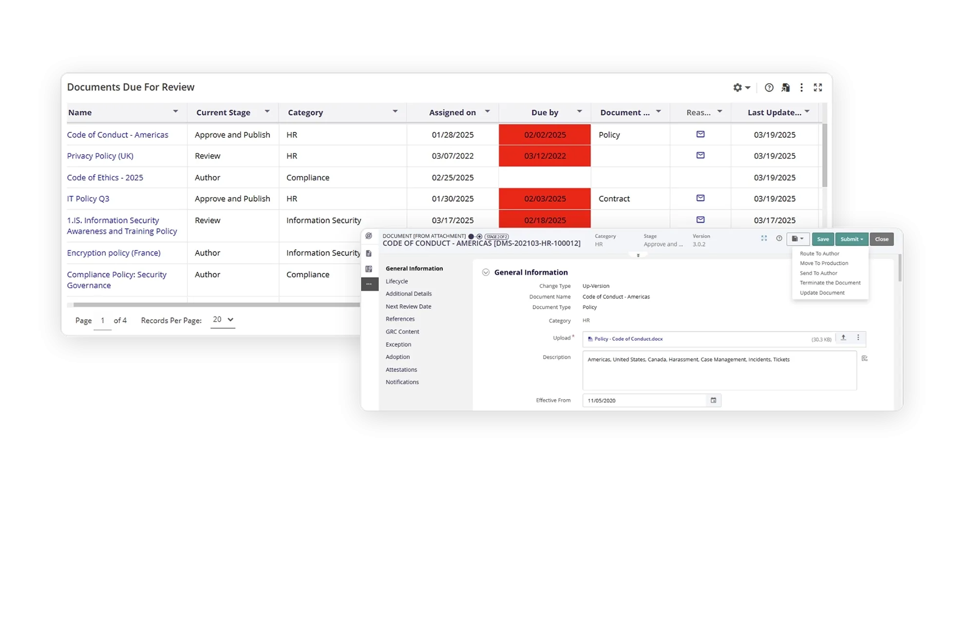962x639 pixels.
Task: Click the more options ellipsis in document sidebar
Action: point(369,284)
